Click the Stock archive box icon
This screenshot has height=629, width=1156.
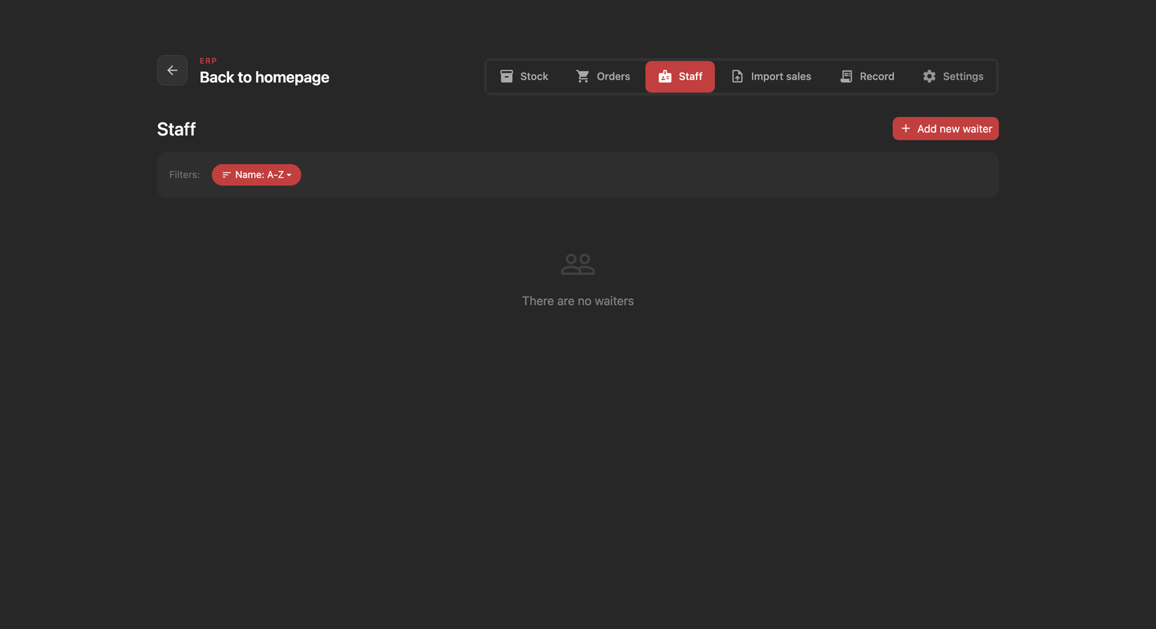(x=506, y=76)
